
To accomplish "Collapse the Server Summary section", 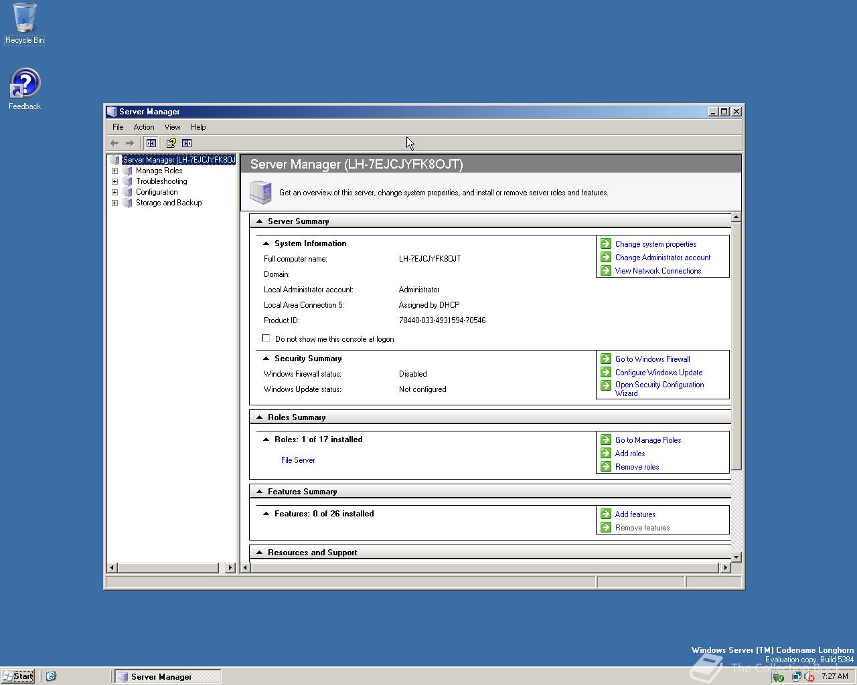I will point(260,221).
